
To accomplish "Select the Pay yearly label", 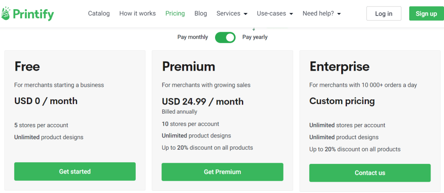I will (255, 37).
